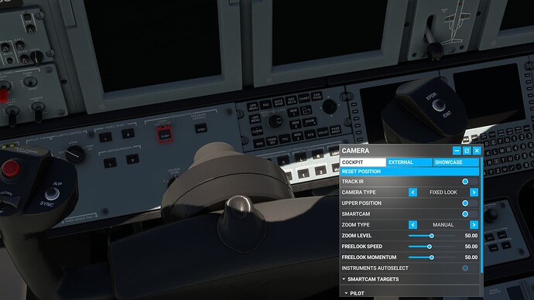Click the ESC key on control panel
The height and width of the screenshot is (300, 534).
click(266, 104)
